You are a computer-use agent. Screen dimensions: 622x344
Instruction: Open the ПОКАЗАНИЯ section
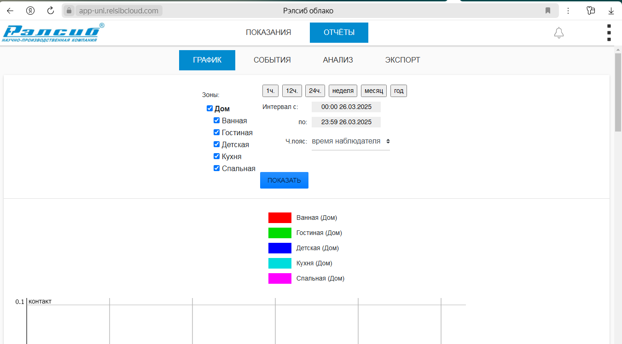(268, 33)
